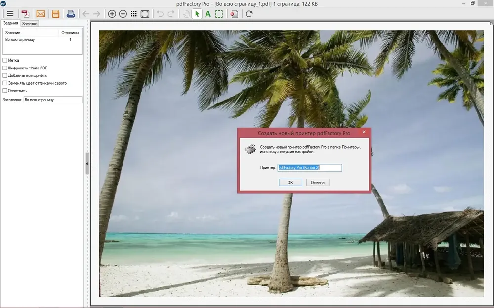
Task: Zoom out with the minus icon
Action: point(123,14)
